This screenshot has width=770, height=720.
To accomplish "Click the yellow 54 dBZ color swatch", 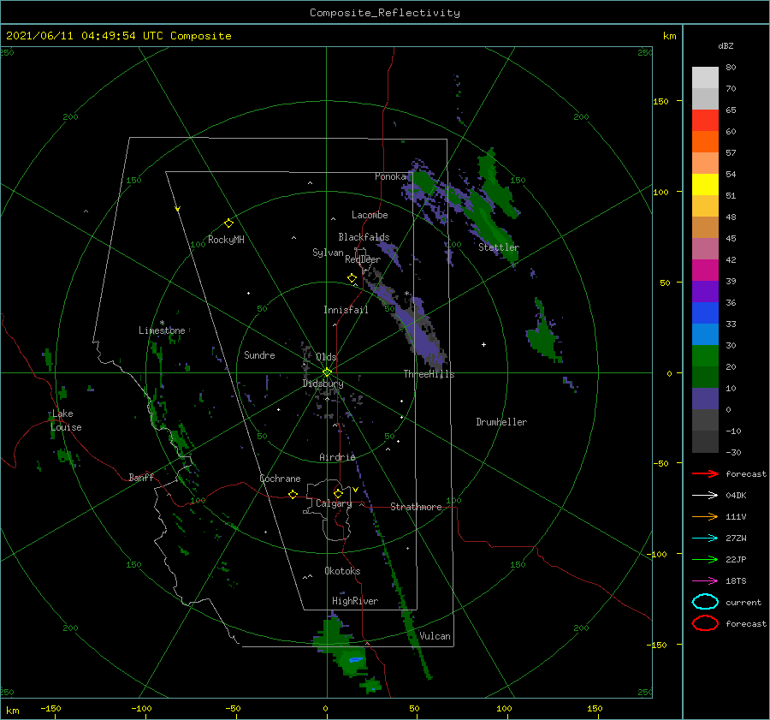I will 705,184.
